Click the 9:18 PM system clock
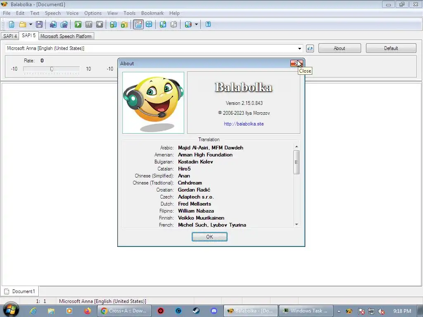The width and height of the screenshot is (423, 317). click(x=402, y=311)
